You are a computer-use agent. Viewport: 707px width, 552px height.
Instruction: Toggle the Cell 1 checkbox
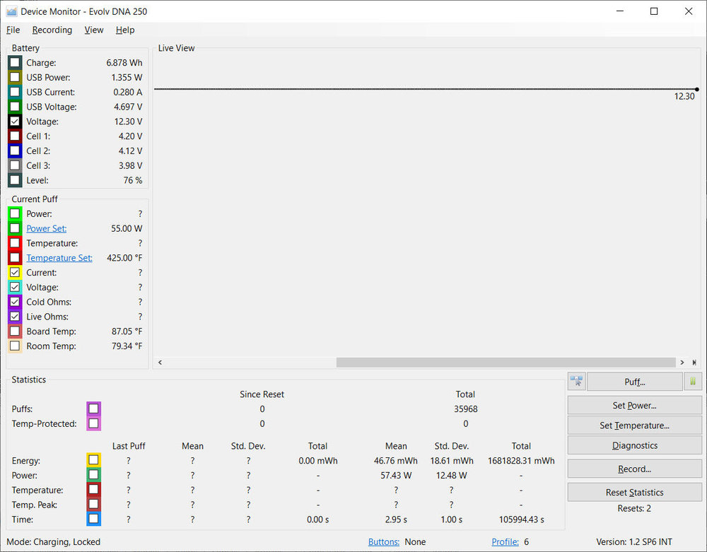point(15,136)
